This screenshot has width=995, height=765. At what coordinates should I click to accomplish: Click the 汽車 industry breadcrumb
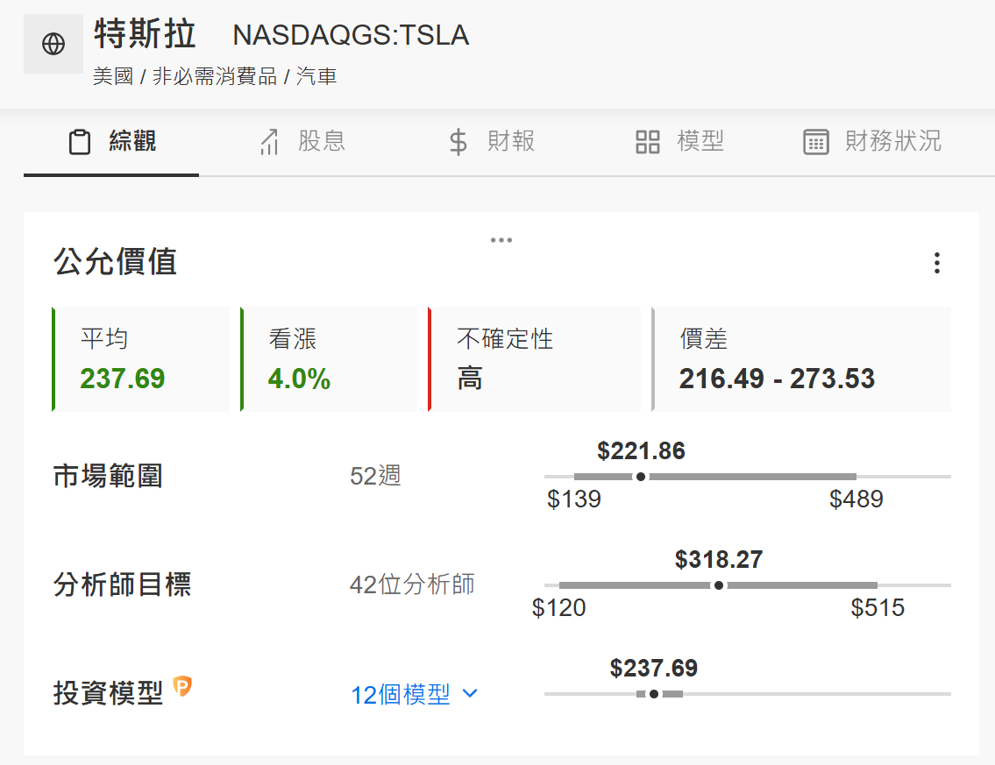(x=316, y=77)
